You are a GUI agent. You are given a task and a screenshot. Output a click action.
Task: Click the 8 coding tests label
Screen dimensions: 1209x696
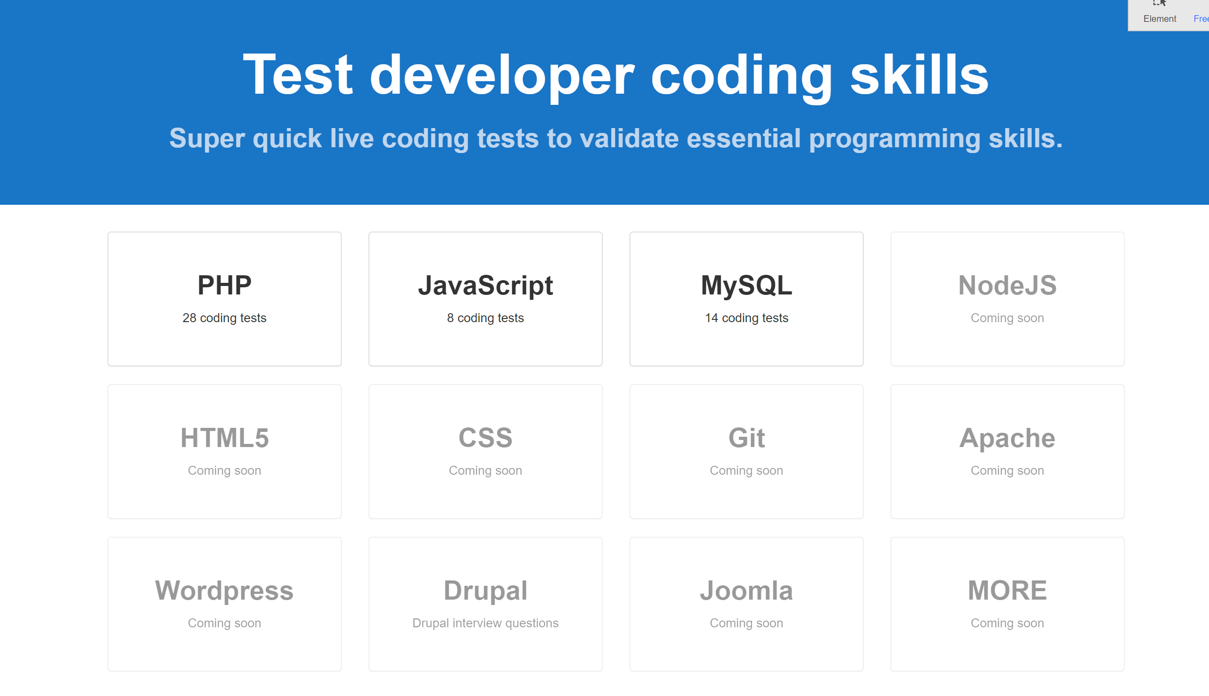[x=485, y=318]
